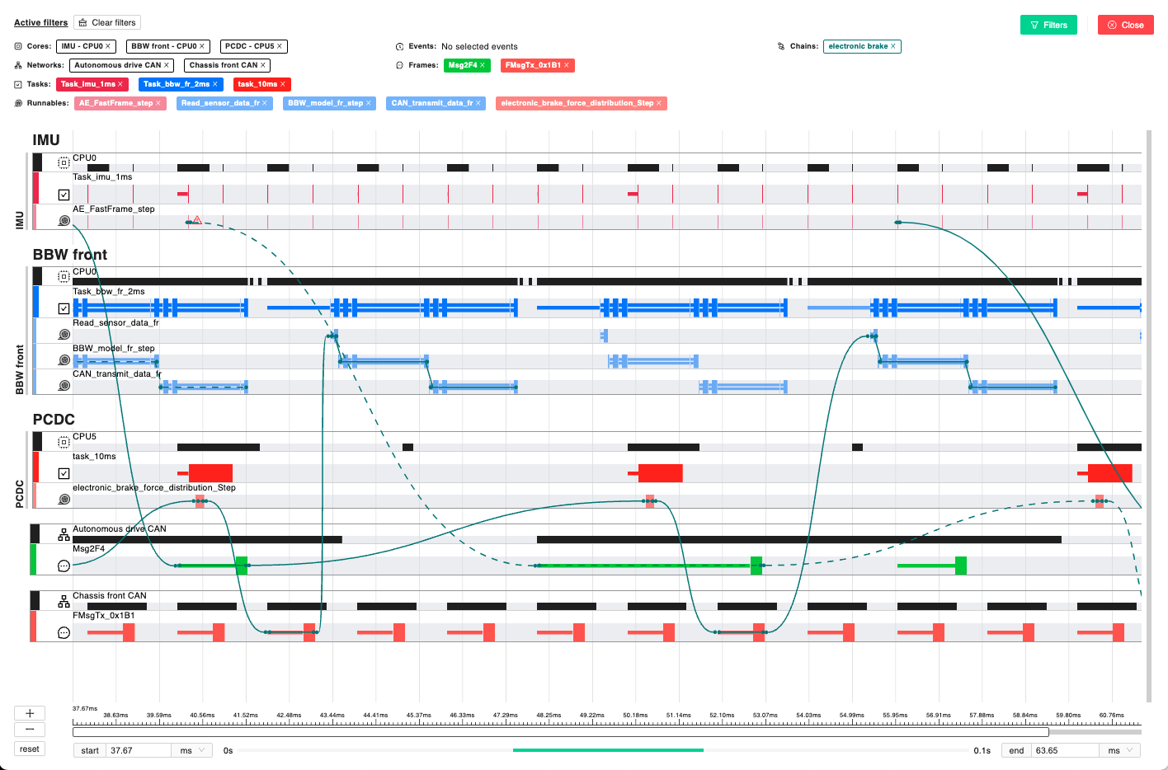1168x770 pixels.
Task: Click the green range on the time slider
Action: [607, 750]
